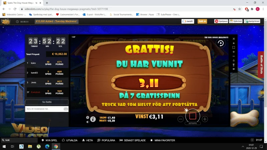The width and height of the screenshot is (267, 150).
Task: Open the Nya Spel menu item
Action: tap(49, 140)
